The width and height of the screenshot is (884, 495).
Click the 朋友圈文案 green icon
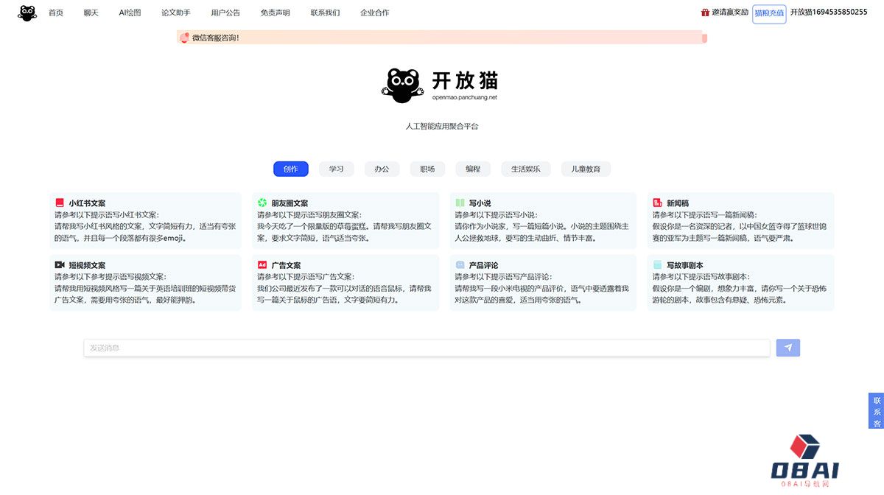(262, 203)
